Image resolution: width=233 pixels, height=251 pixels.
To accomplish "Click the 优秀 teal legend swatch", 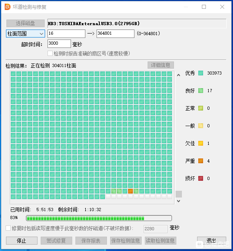I will click(201, 73).
